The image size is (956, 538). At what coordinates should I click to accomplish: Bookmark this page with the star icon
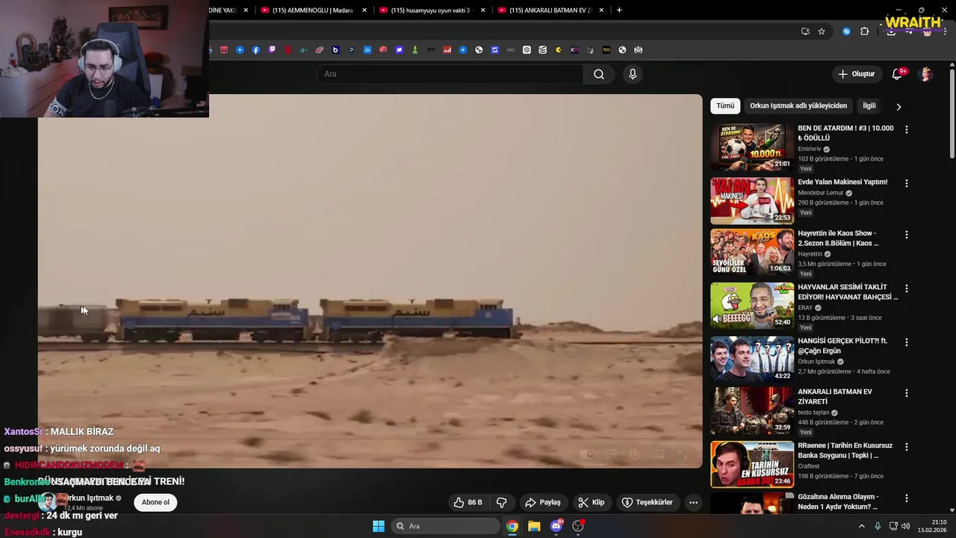point(822,31)
